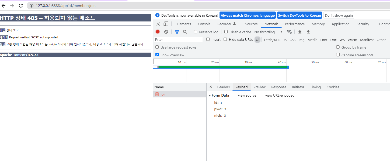Open the Console panel tab
The image size is (390, 161).
point(204,24)
